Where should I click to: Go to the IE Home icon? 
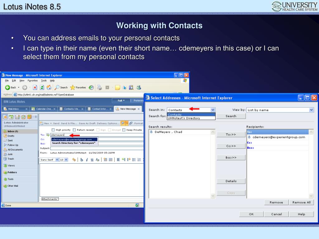(49, 87)
